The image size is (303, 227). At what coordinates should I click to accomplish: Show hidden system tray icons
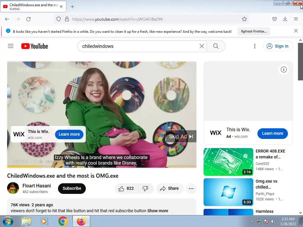coord(252,221)
